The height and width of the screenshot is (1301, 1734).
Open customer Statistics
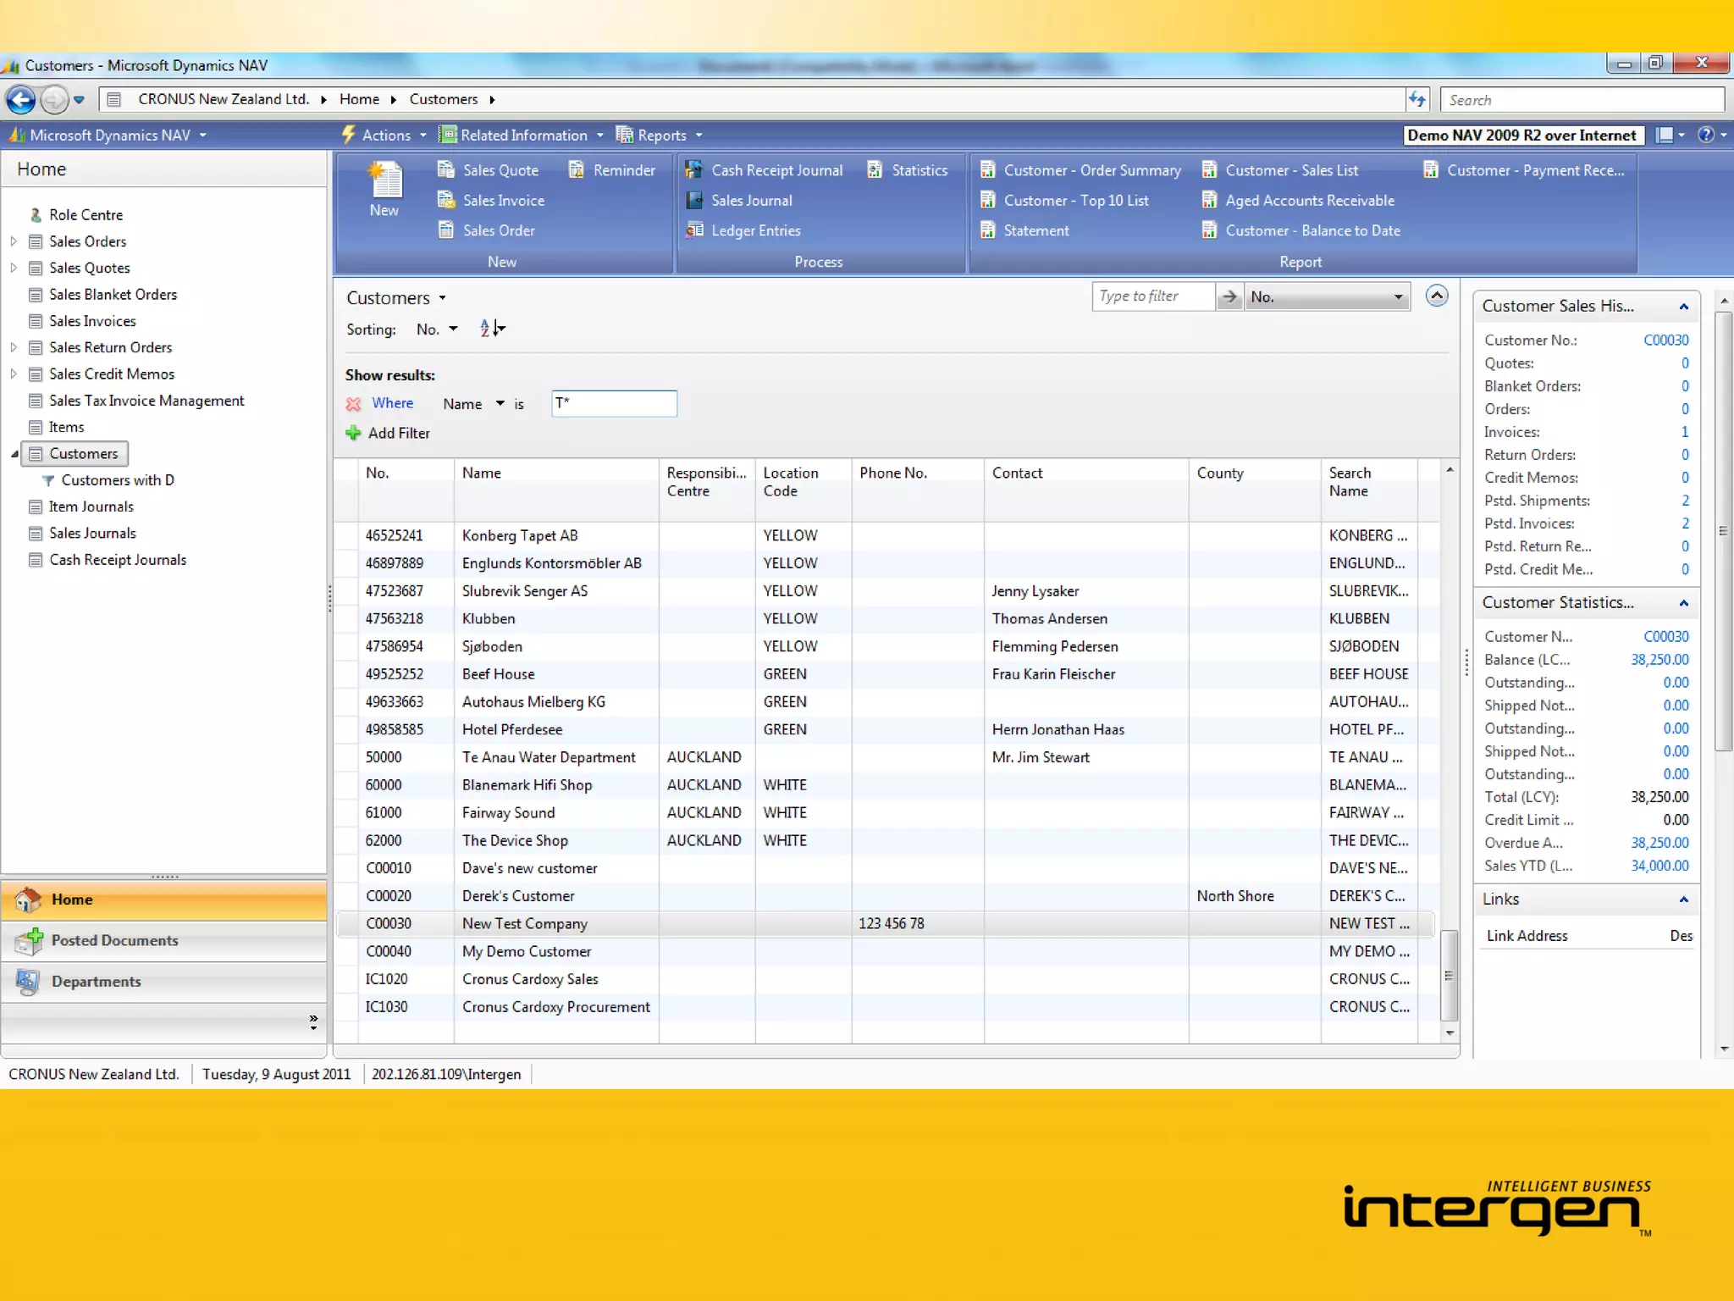(x=907, y=170)
